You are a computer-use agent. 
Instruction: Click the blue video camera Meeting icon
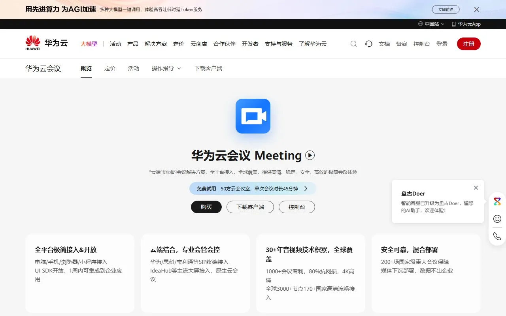coord(253,116)
